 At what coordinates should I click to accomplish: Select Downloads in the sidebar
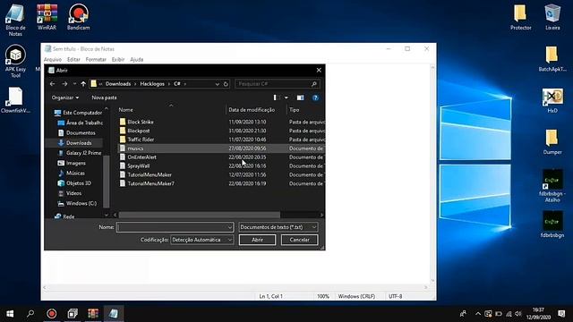pos(75,143)
